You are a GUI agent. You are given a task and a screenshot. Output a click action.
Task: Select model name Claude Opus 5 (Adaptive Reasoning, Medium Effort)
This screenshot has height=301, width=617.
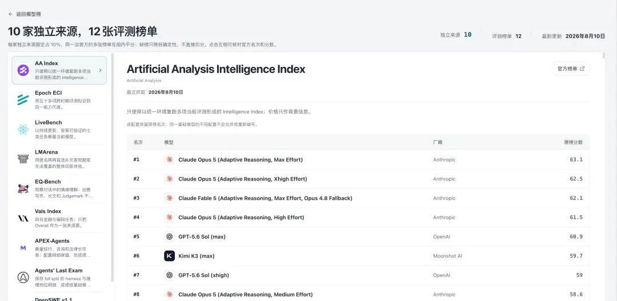tap(246, 295)
